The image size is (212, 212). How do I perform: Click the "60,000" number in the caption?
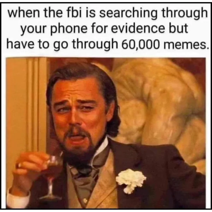click(140, 44)
